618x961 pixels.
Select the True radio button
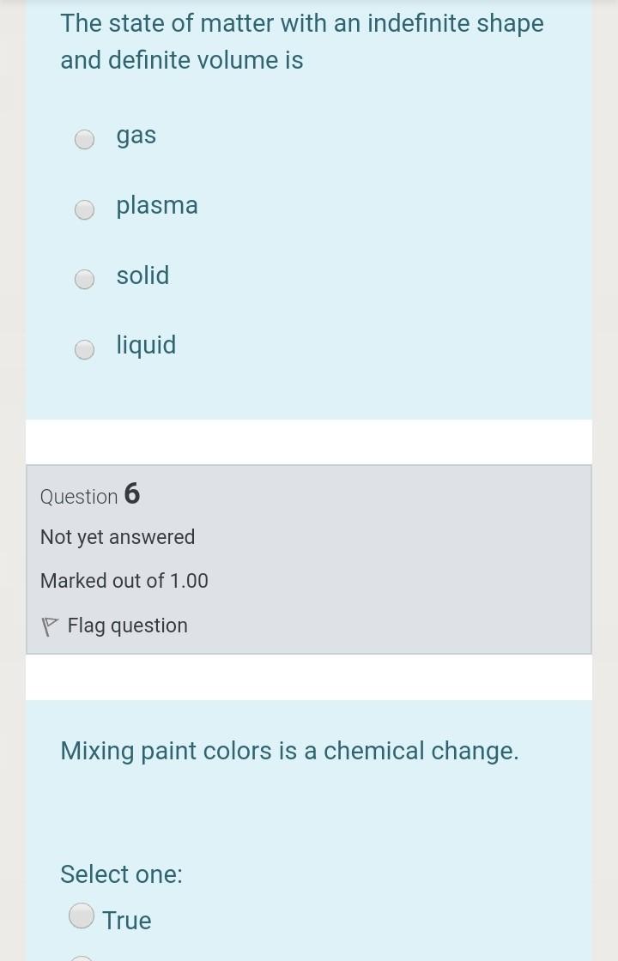(x=82, y=916)
